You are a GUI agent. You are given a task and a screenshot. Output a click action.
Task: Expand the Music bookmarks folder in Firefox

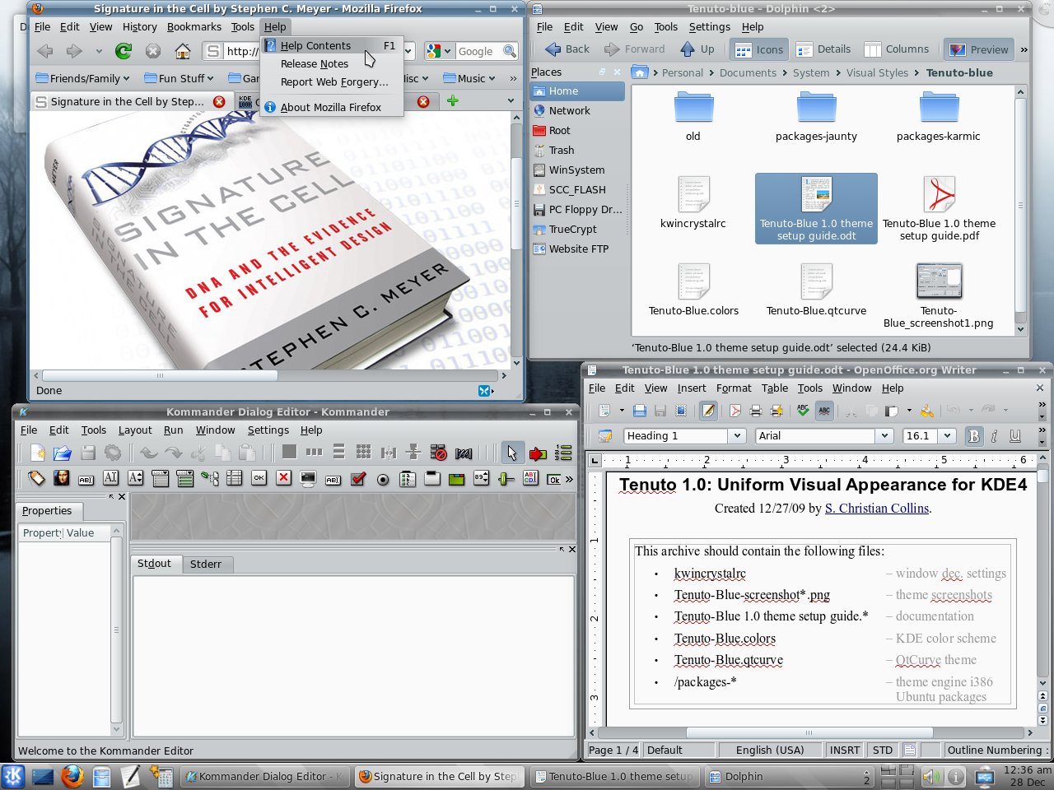469,78
